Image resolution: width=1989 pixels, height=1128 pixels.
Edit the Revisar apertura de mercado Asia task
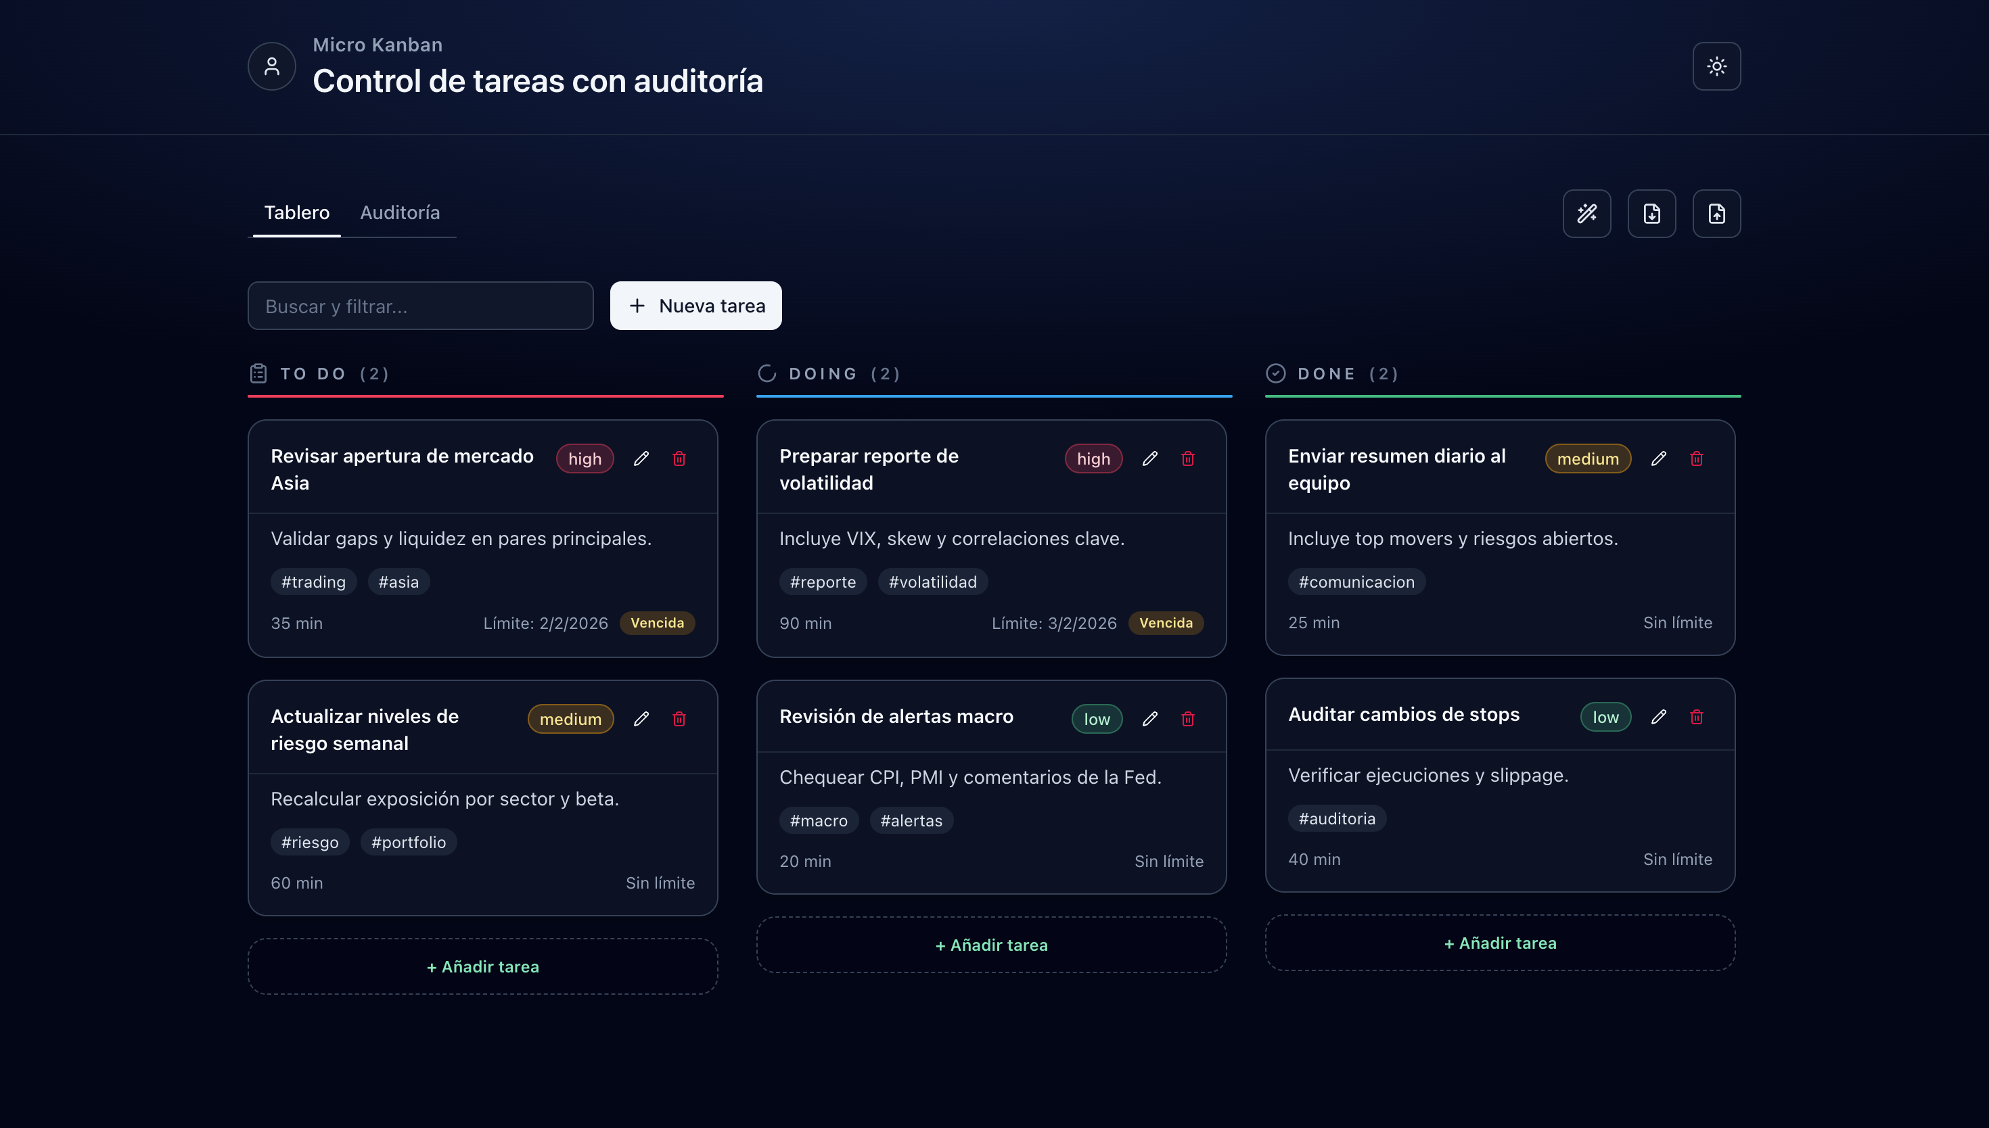tap(641, 459)
